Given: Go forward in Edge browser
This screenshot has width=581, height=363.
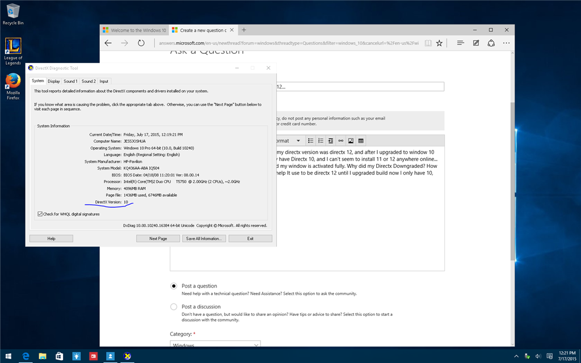Looking at the screenshot, I should 124,43.
